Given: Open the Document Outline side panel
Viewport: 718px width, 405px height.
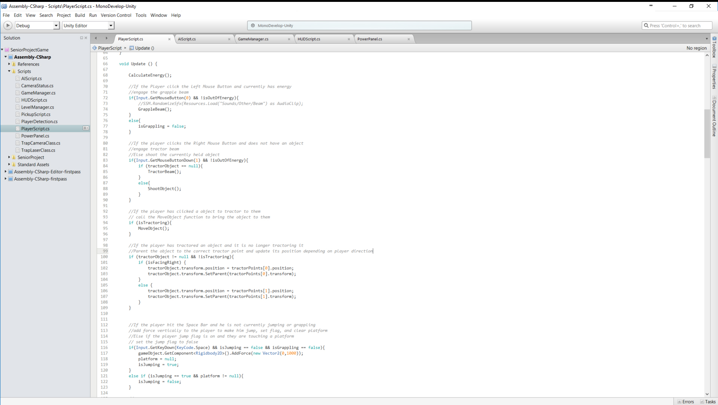Looking at the screenshot, I should pos(714,116).
